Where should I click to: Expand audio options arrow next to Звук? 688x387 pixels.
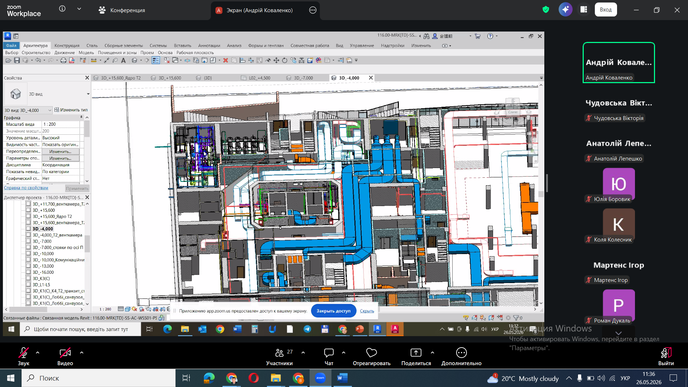38,353
